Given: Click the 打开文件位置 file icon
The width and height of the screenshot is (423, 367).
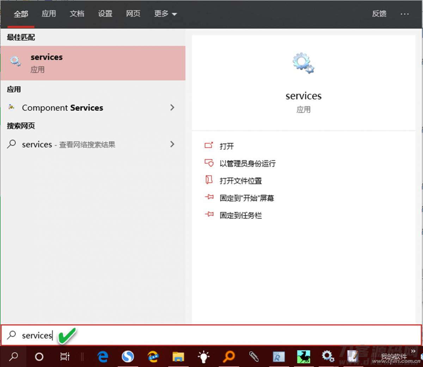Looking at the screenshot, I should 209,180.
